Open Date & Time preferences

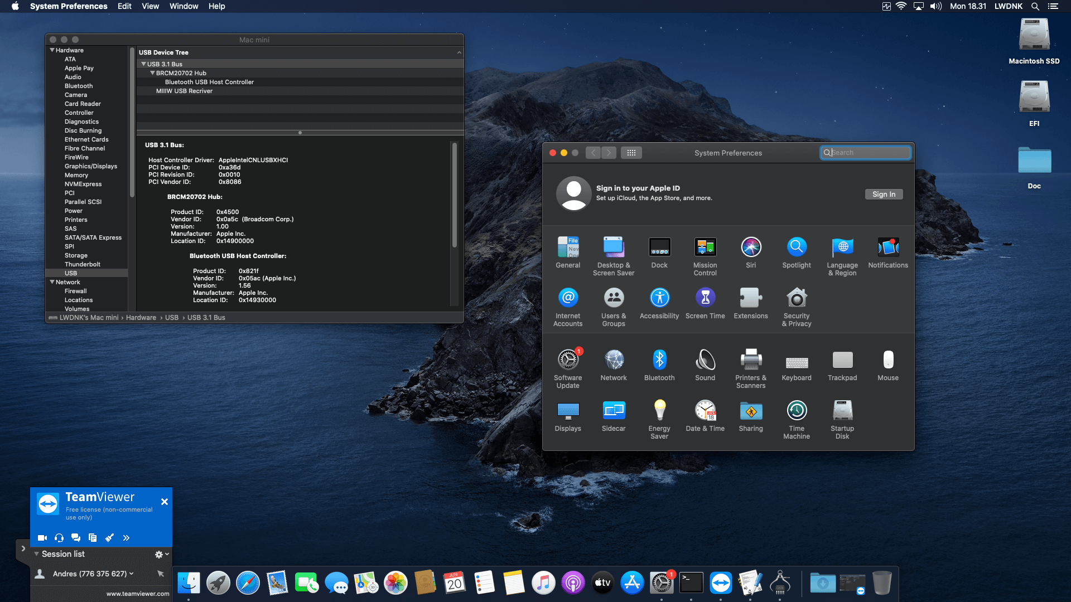tap(705, 416)
